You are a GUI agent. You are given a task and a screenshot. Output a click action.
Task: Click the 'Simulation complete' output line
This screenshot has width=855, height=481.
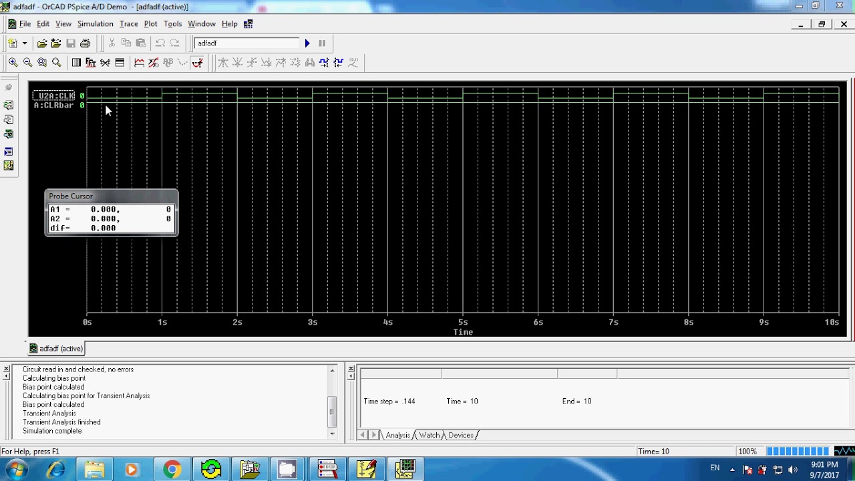coord(52,431)
